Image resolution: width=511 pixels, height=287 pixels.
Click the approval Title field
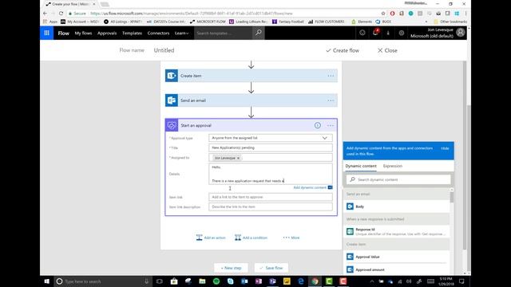tap(271, 147)
